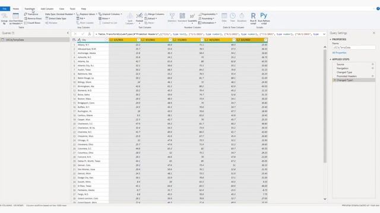The width and height of the screenshot is (380, 213).
Task: Open the Unpivot Columns dropdown
Action: point(110,14)
